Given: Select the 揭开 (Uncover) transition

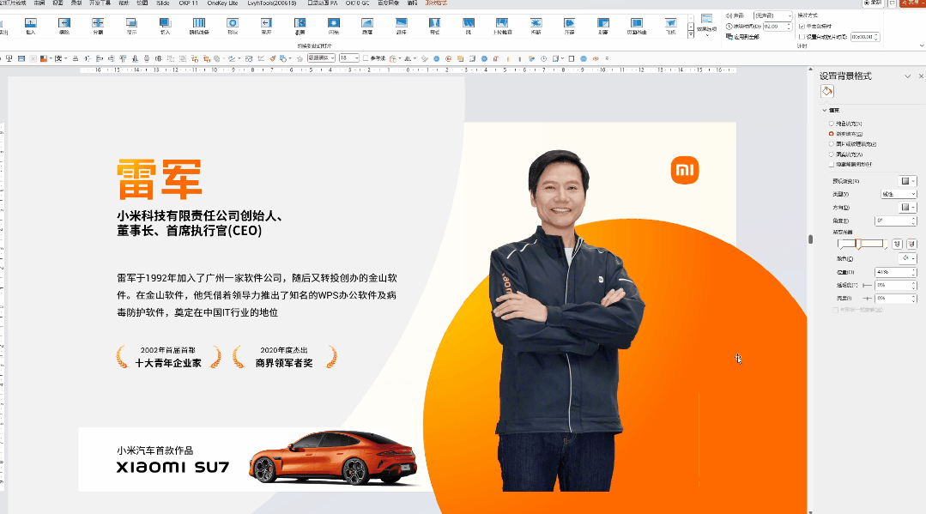Looking at the screenshot, I should coord(266,26).
